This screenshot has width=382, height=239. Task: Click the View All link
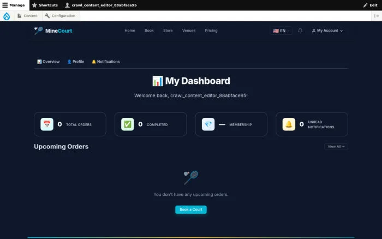click(x=336, y=146)
